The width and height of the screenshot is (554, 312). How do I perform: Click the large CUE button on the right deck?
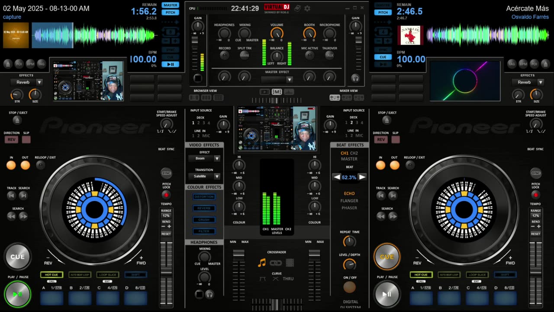(x=387, y=257)
